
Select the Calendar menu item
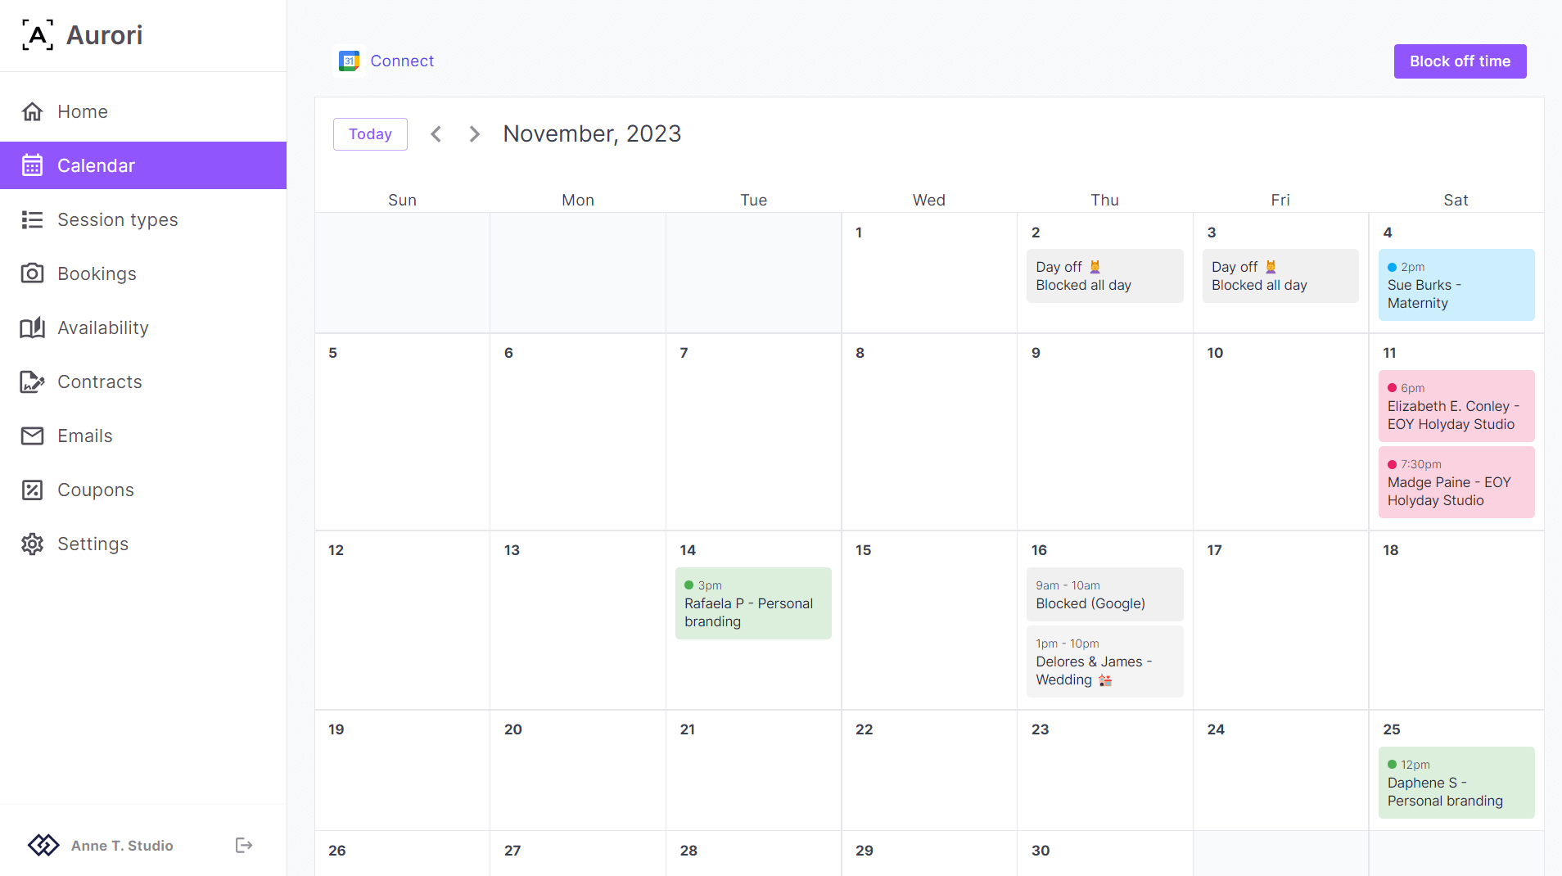143,165
